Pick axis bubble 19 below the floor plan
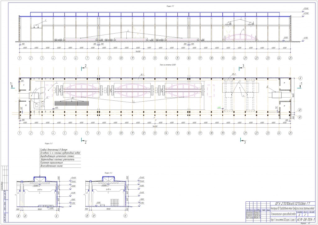Screen dimensions: 318x225 pyautogui.click(x=223, y=133)
